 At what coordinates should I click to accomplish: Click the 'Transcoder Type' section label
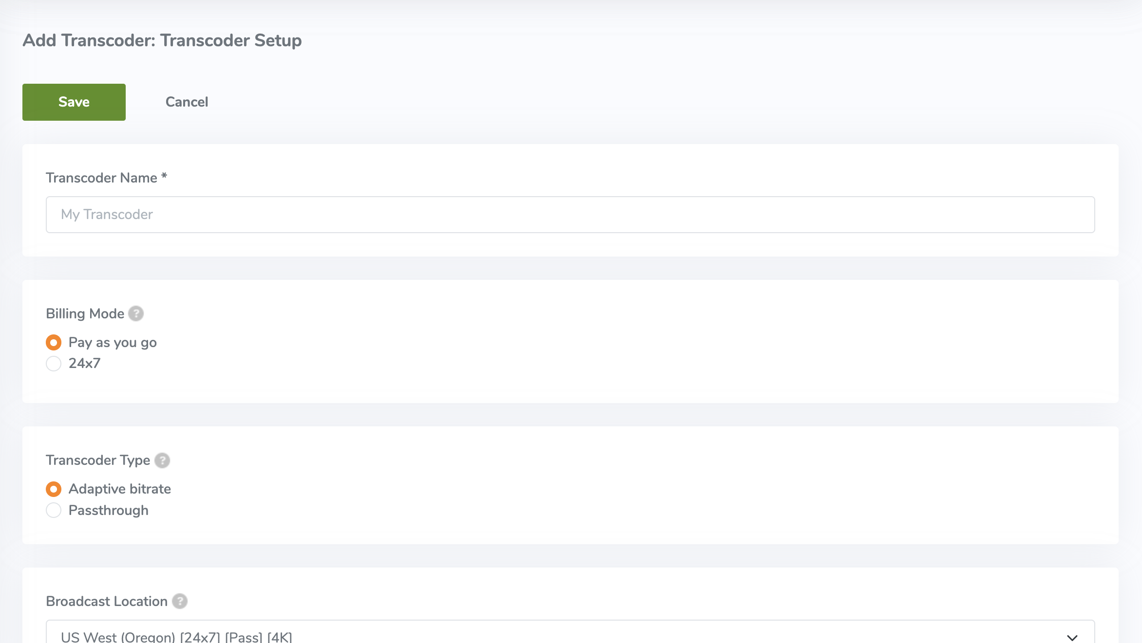click(x=97, y=460)
